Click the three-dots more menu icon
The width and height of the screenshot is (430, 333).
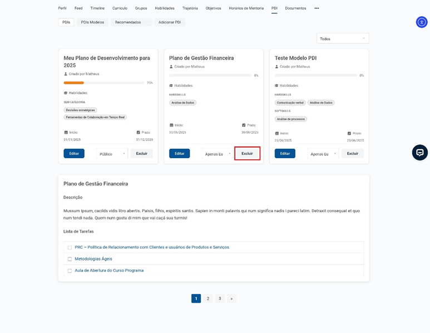317,8
